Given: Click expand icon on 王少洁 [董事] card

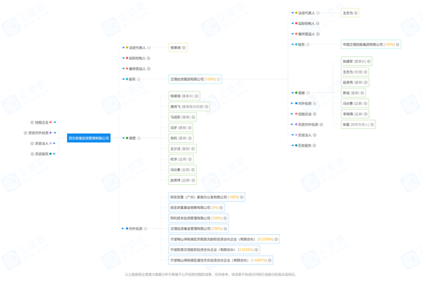Looking at the screenshot, I should (193, 149).
